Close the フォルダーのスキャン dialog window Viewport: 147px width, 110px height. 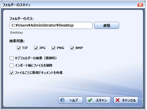[140, 5]
